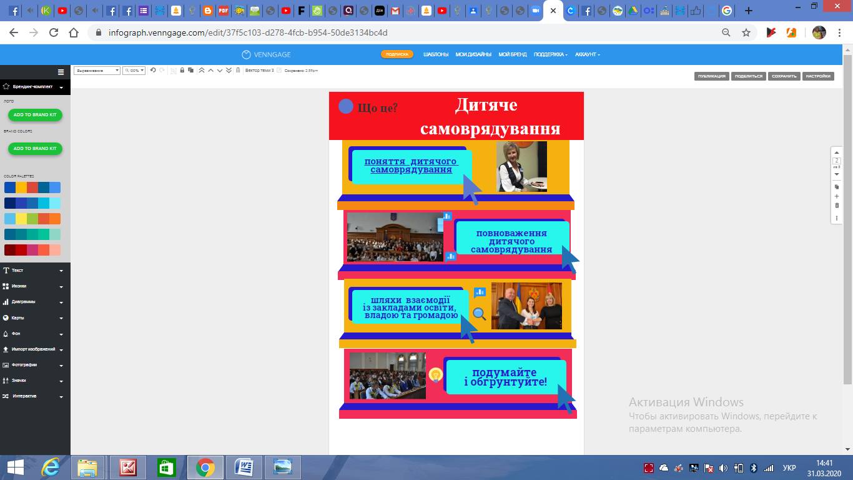
Task: Toggle the hamburger menu in the left sidebar
Action: coord(61,72)
